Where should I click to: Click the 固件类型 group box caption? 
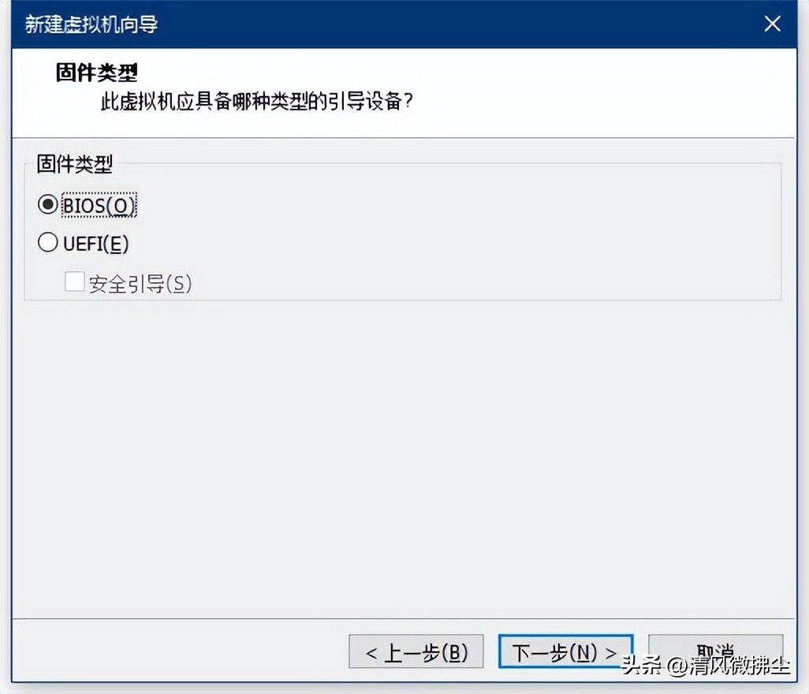click(x=75, y=165)
